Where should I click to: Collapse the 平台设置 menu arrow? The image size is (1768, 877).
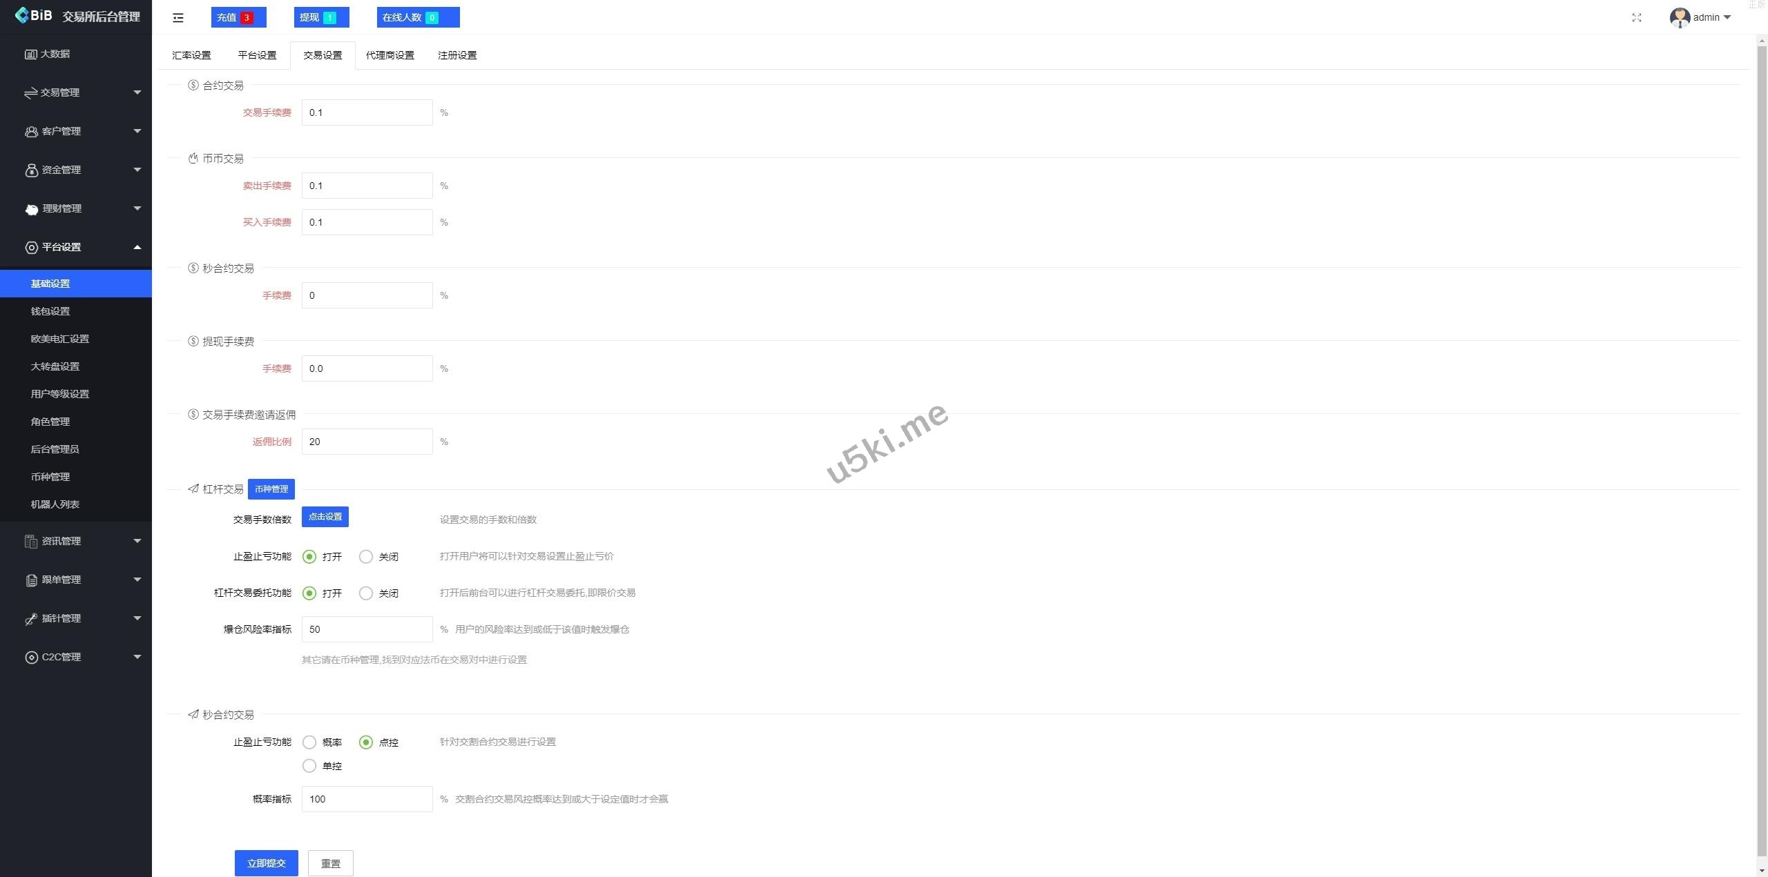(x=137, y=247)
